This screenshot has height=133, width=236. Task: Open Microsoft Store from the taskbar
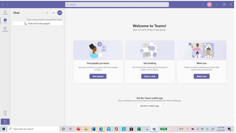(x=131, y=129)
